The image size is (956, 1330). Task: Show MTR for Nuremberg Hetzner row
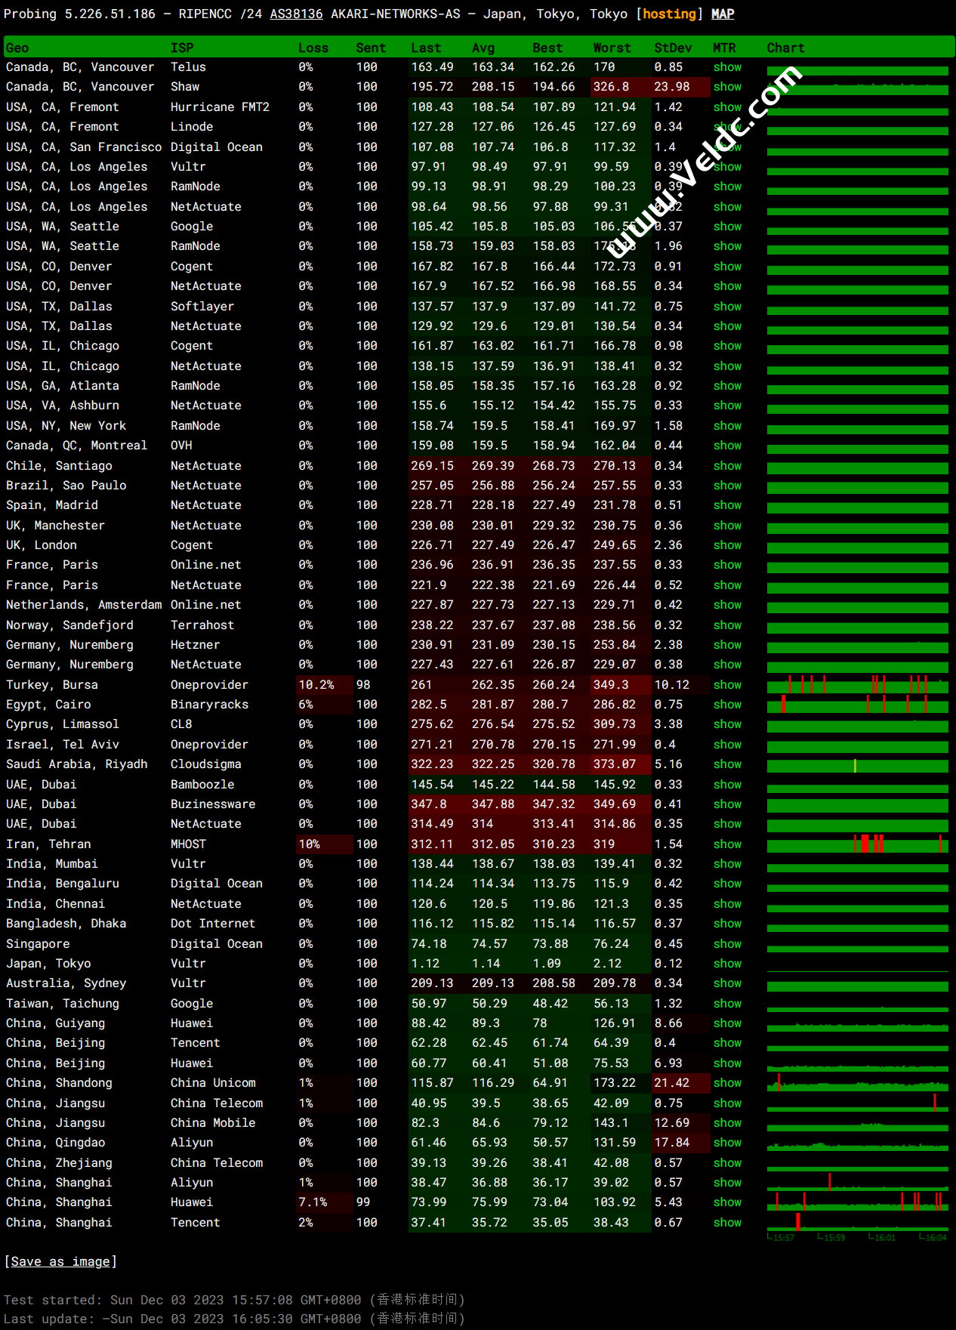(x=727, y=645)
